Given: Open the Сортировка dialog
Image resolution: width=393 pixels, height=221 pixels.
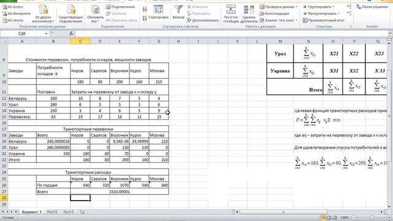Looking at the screenshot, I should coord(158,12).
